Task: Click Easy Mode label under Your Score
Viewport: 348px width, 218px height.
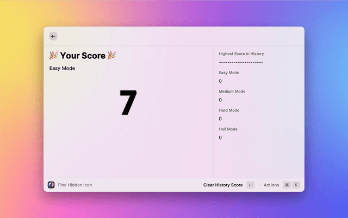Action: click(x=62, y=68)
